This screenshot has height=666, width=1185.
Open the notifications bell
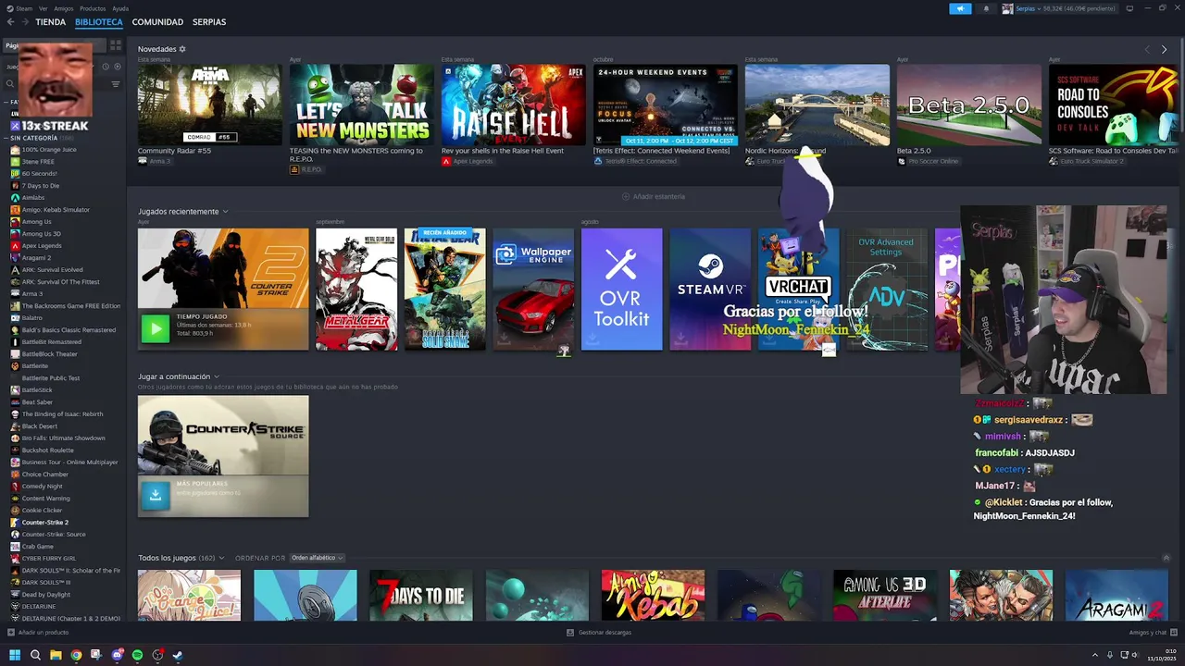(986, 8)
